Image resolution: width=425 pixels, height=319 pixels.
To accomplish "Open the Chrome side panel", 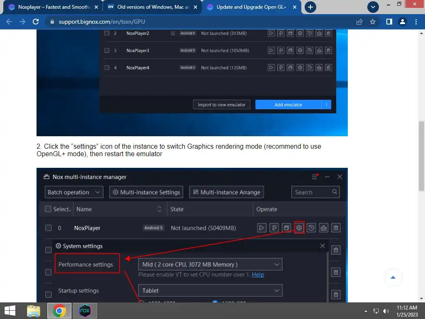I will point(389,22).
